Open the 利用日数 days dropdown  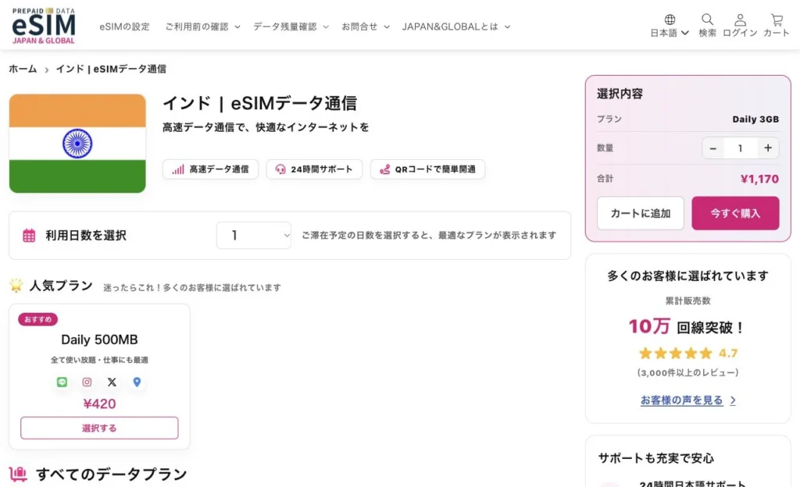pyautogui.click(x=254, y=236)
